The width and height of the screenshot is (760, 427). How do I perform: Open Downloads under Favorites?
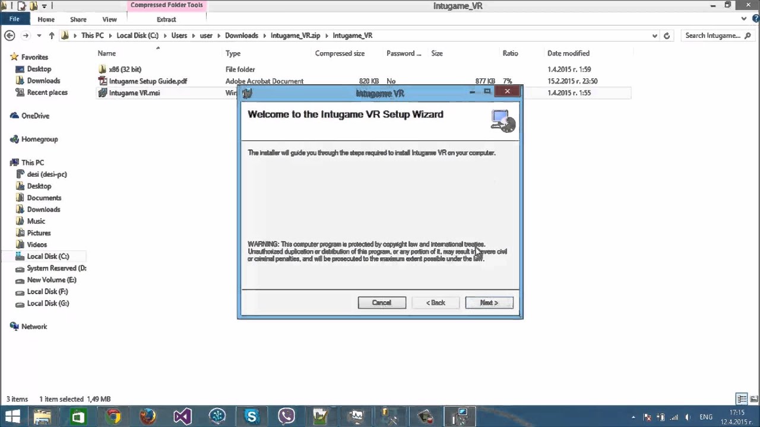tap(43, 81)
